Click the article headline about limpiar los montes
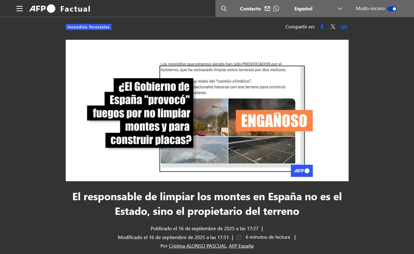Viewport: 414px width, 254px height. coord(207,204)
